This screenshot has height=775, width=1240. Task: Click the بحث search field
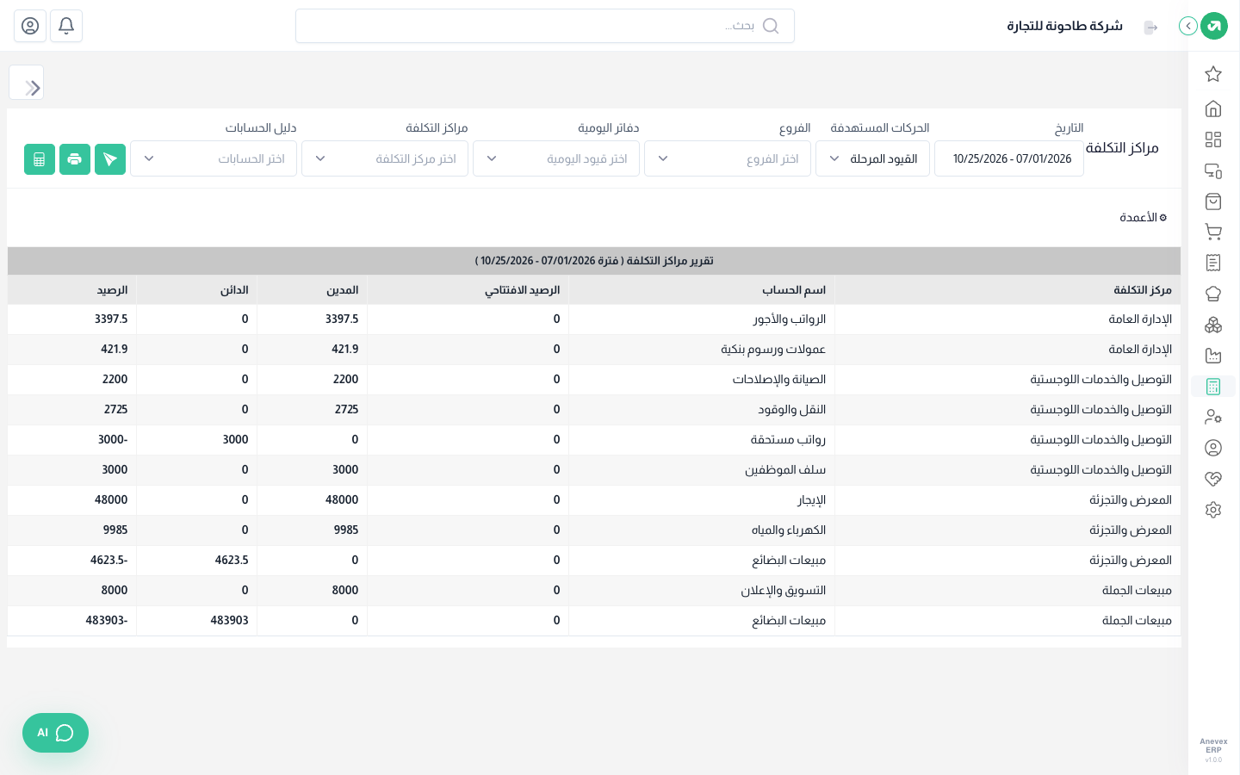click(x=545, y=26)
